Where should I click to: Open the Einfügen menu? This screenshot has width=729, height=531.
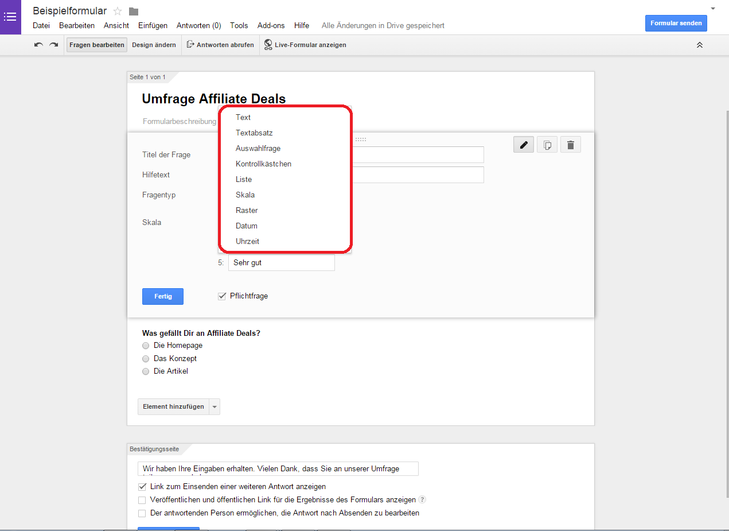coord(153,25)
